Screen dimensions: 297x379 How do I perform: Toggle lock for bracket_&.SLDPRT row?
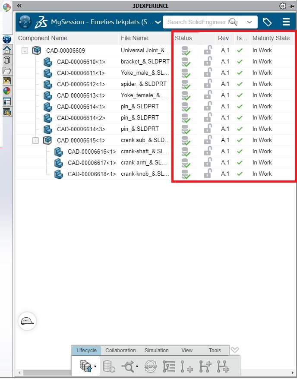click(208, 61)
